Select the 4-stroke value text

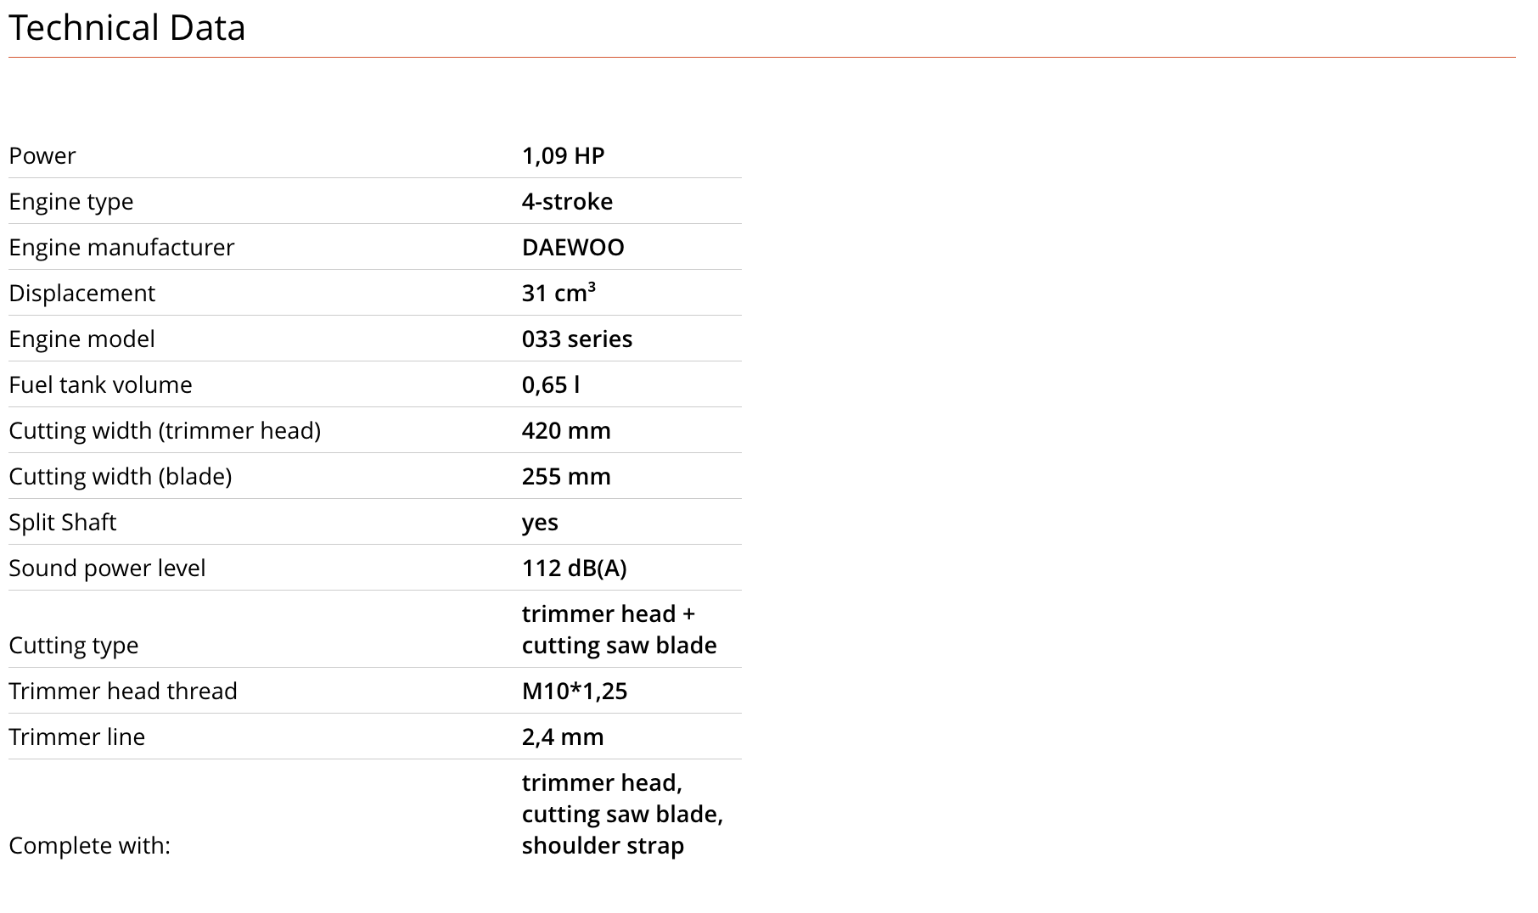567,202
